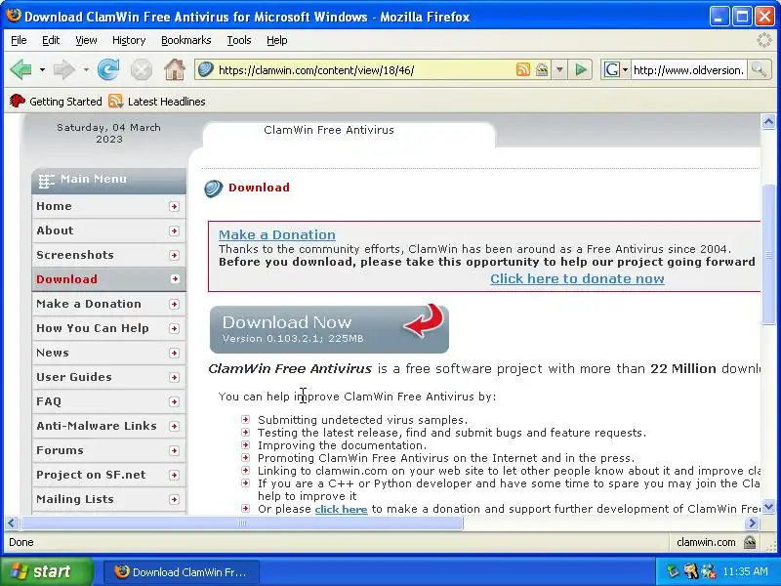781x586 pixels.
Task: Click the Firefox activity throbber icon
Action: (x=764, y=40)
